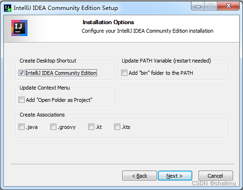Close the setup window with X

pyautogui.click(x=228, y=6)
